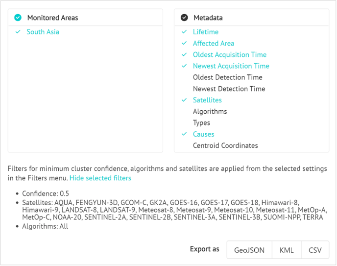Toggle the Metadata select-all circle icon
The width and height of the screenshot is (337, 266).
pos(184,18)
